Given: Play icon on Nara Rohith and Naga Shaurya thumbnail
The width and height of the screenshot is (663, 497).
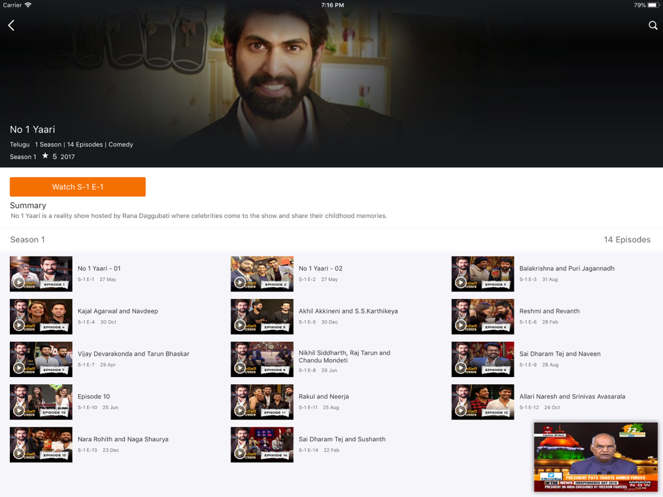Looking at the screenshot, I should pyautogui.click(x=19, y=453).
